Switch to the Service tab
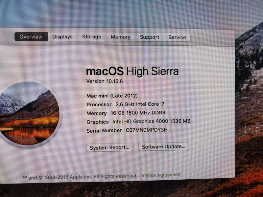Screen dimensions: 263x197 pyautogui.click(x=177, y=37)
